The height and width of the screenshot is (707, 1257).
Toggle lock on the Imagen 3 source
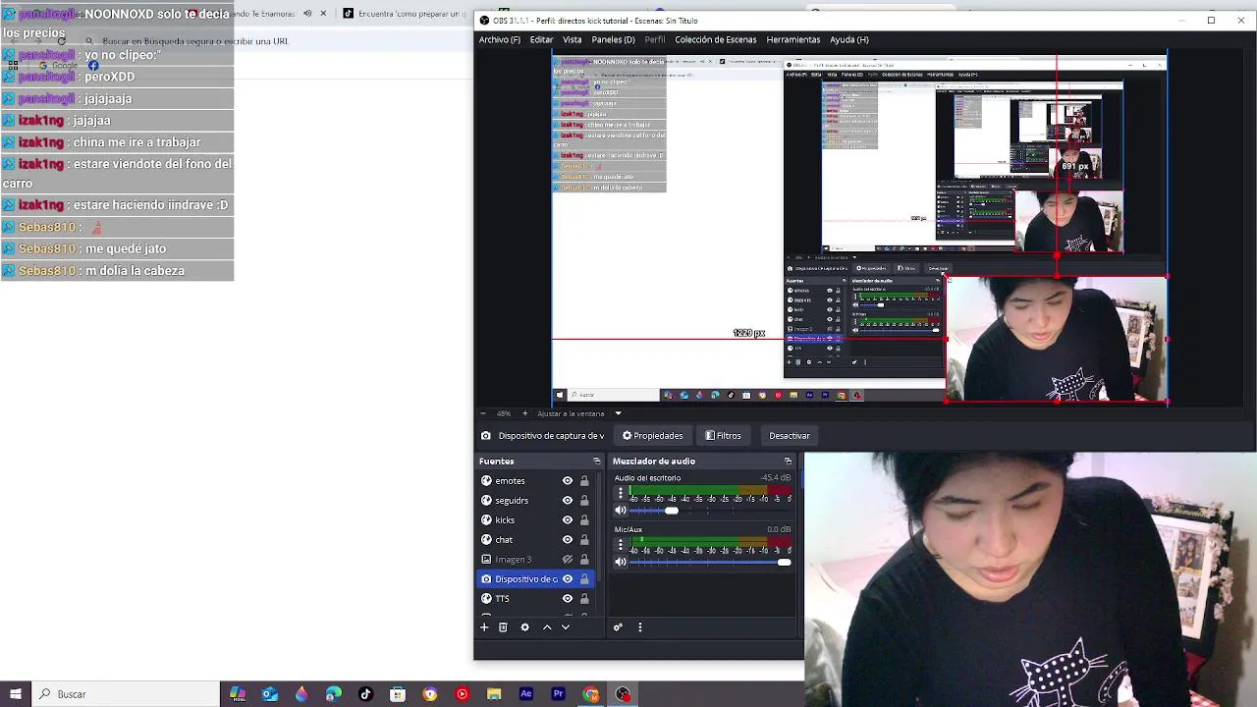[x=584, y=560]
